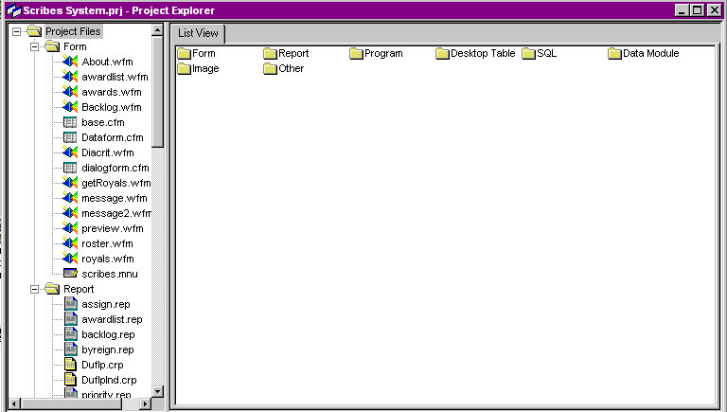
Task: Select getRoyals.wfm in the tree
Action: [115, 183]
